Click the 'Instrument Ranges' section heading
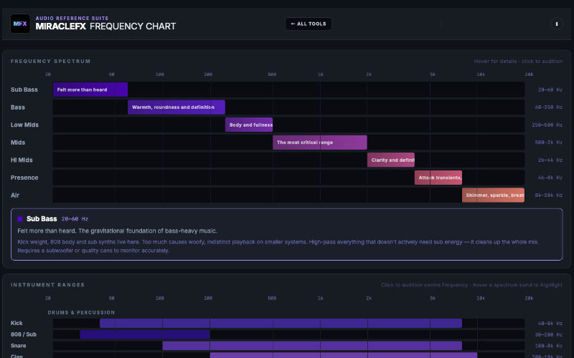The width and height of the screenshot is (574, 358). 47,284
